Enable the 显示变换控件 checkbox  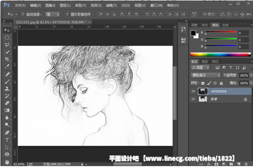[x=67, y=14]
